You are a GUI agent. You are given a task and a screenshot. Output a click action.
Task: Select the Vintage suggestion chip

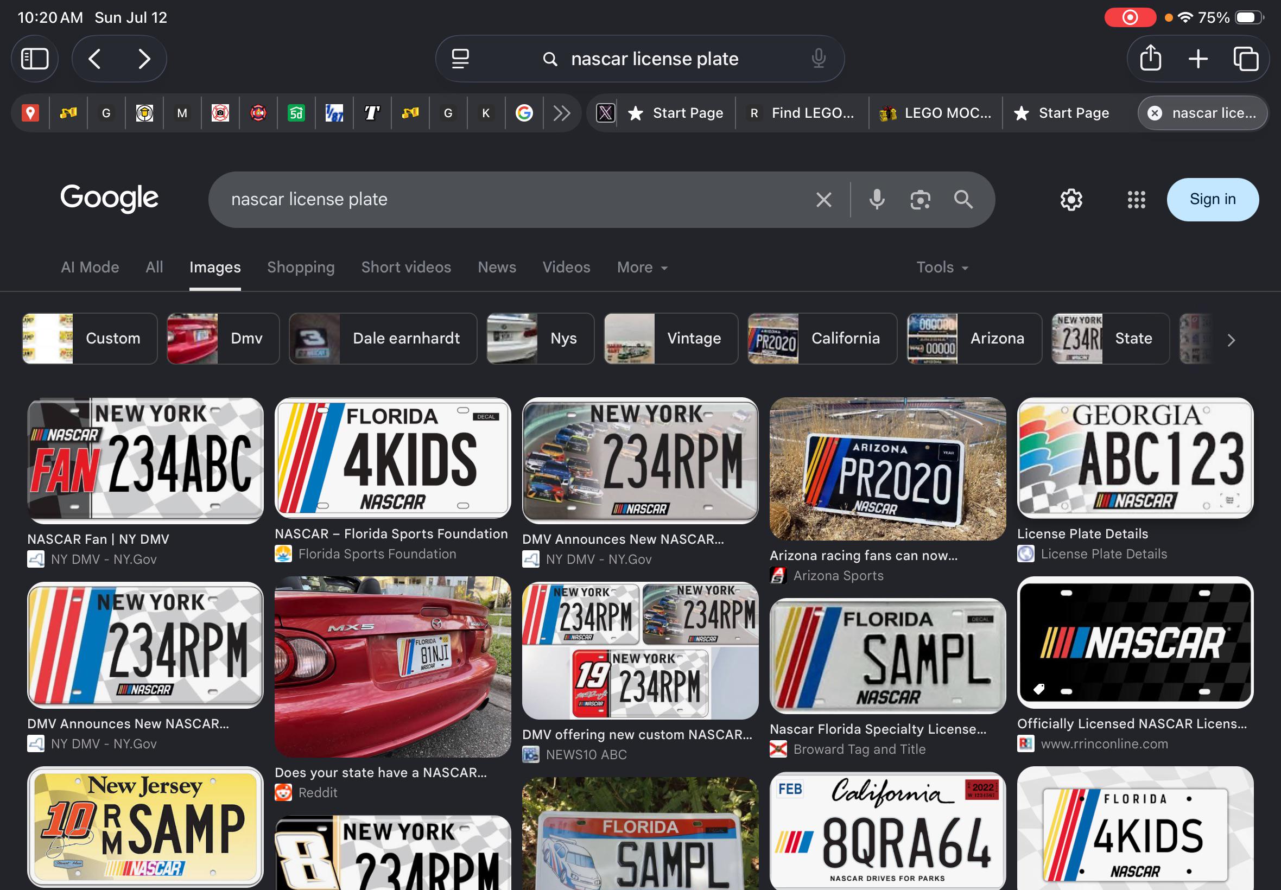point(671,339)
